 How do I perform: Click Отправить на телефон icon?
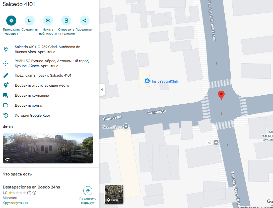point(66,21)
